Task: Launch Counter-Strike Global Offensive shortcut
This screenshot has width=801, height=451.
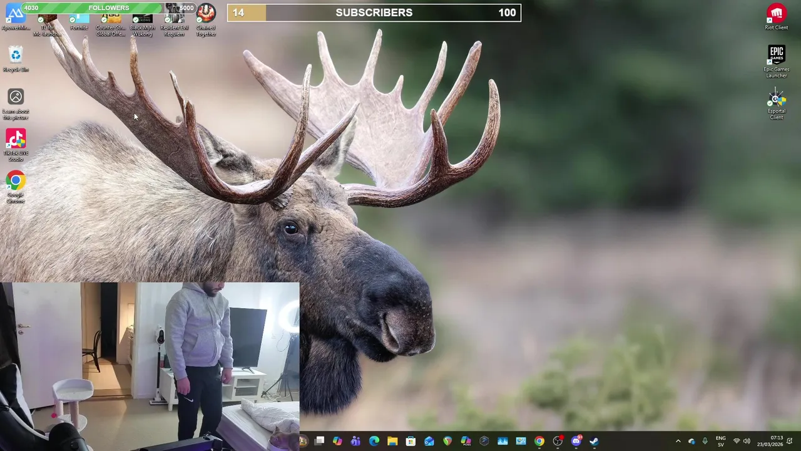Action: 111,24
